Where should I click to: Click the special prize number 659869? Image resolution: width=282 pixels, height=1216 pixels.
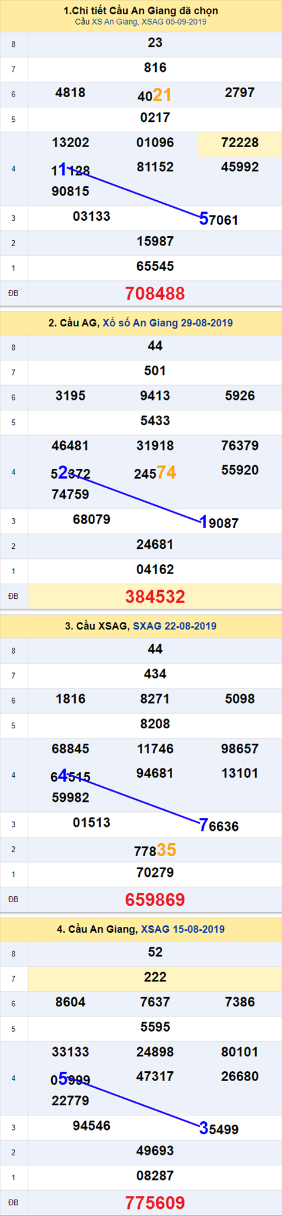click(x=155, y=900)
